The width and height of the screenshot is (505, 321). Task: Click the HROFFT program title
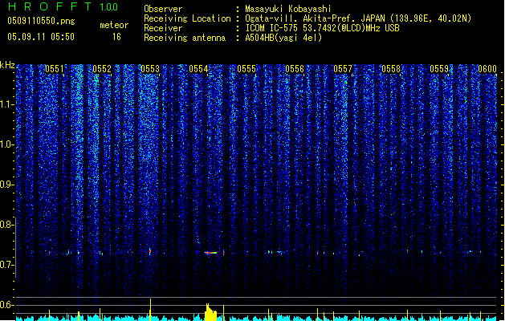[50, 6]
